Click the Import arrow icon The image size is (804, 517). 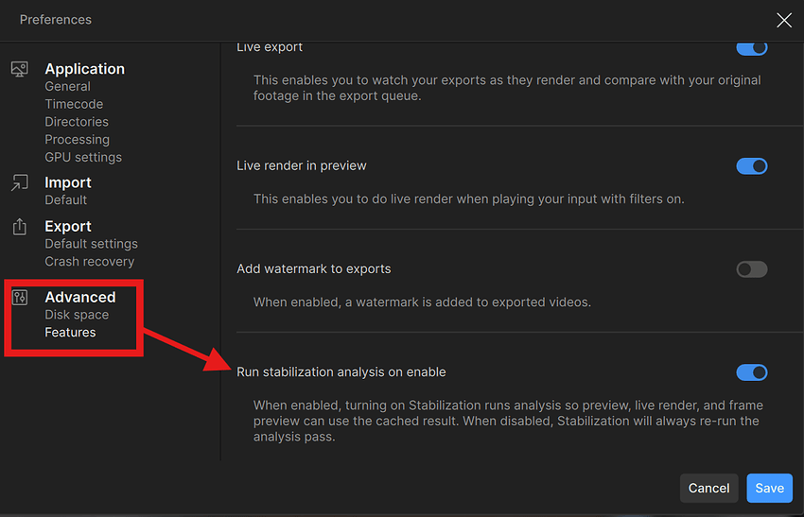click(20, 183)
